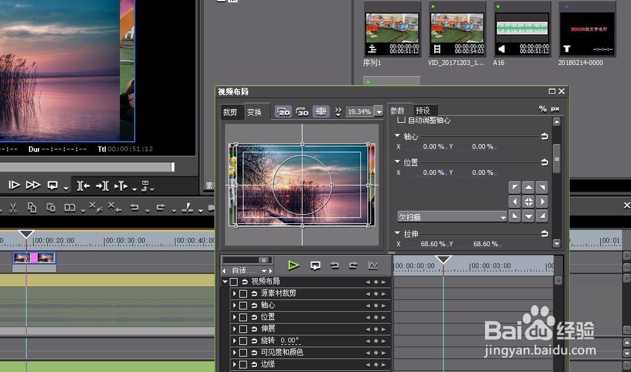The image size is (631, 372).
Task: Reset the 拉伸 (stretch) parameters
Action: pyautogui.click(x=545, y=233)
